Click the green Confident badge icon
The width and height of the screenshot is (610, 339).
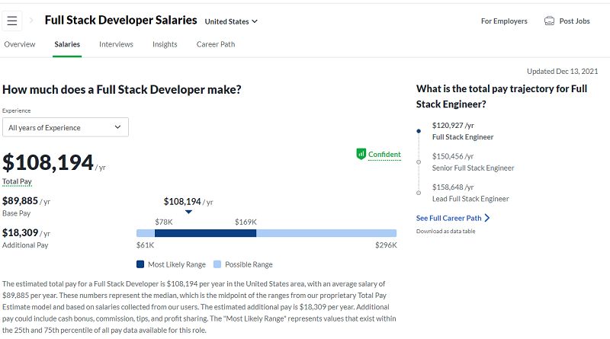(x=361, y=154)
